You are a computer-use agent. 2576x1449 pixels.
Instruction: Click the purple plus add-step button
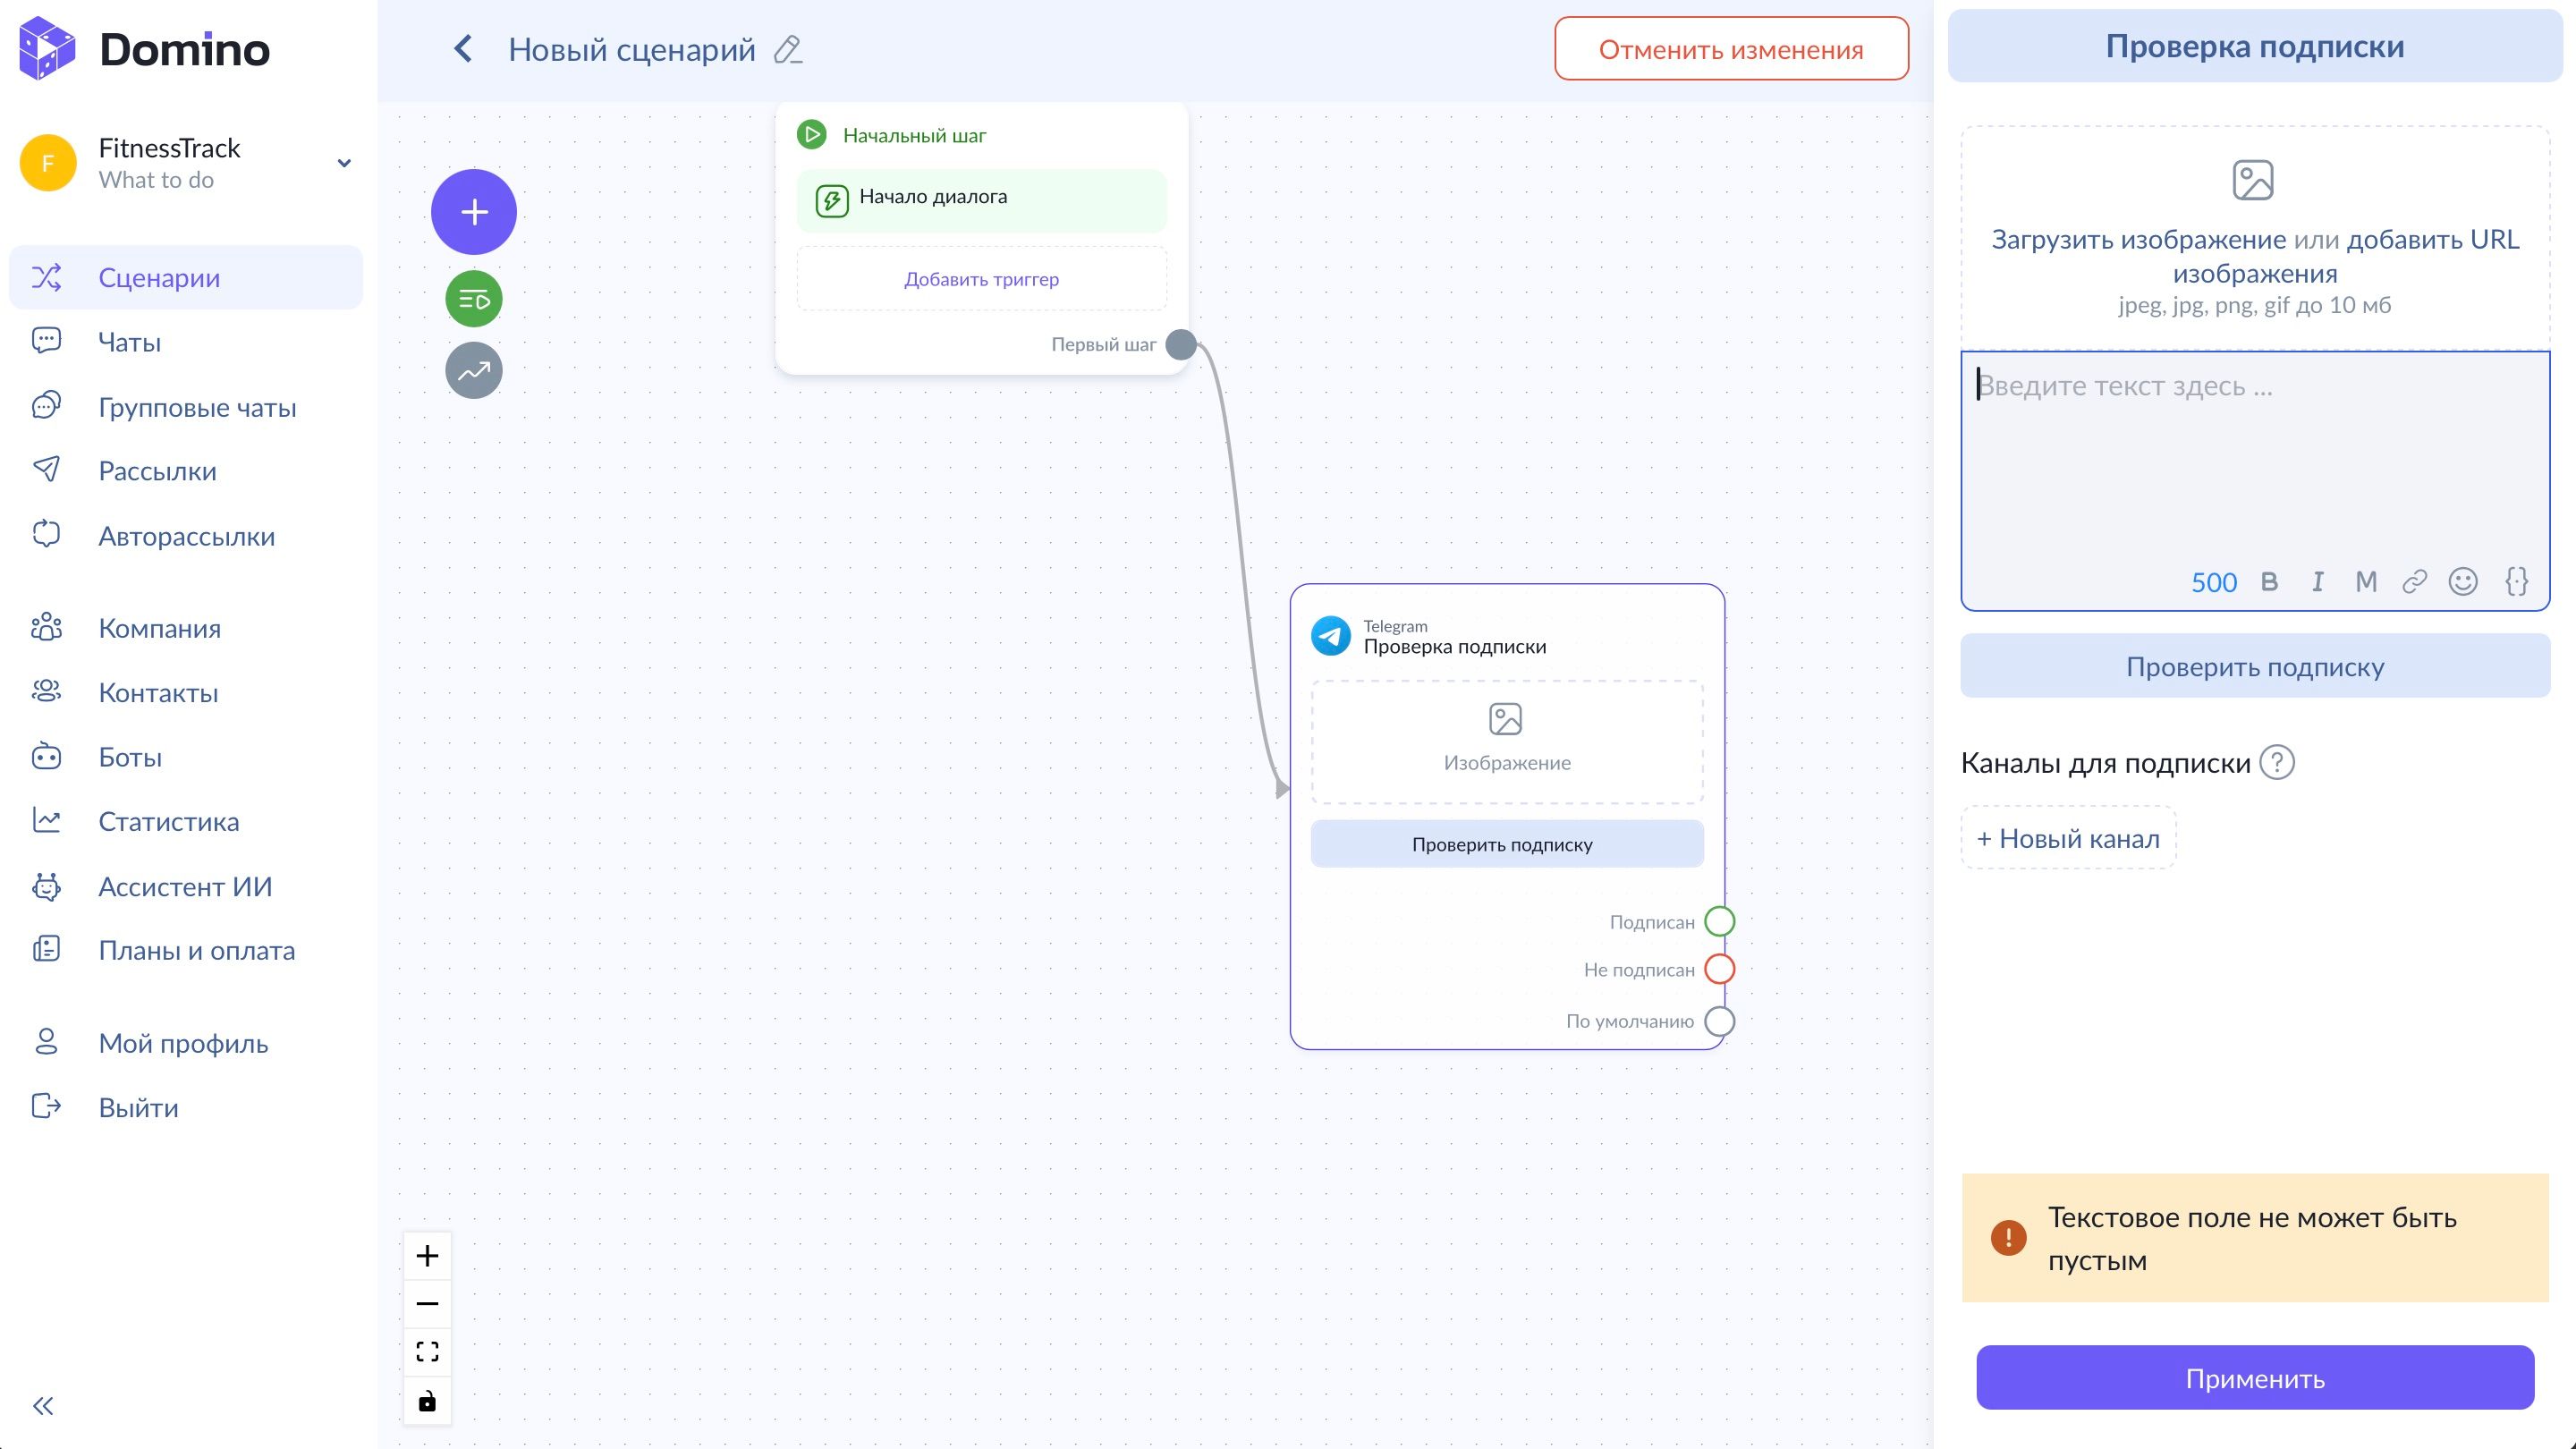[x=473, y=212]
